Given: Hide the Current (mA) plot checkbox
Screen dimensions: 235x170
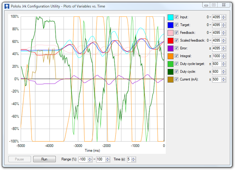Looking at the screenshot, I should (x=177, y=80).
